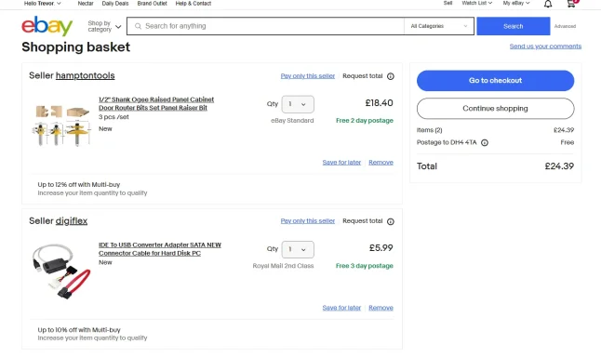601x357 pixels.
Task: Click Up to 10% off with Multi-buy text
Action: tap(79, 330)
